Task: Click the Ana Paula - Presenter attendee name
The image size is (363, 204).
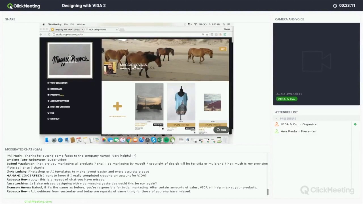Action: click(298, 131)
